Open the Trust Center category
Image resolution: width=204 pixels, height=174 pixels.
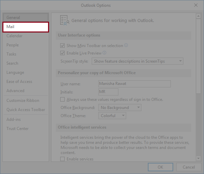[26, 129]
